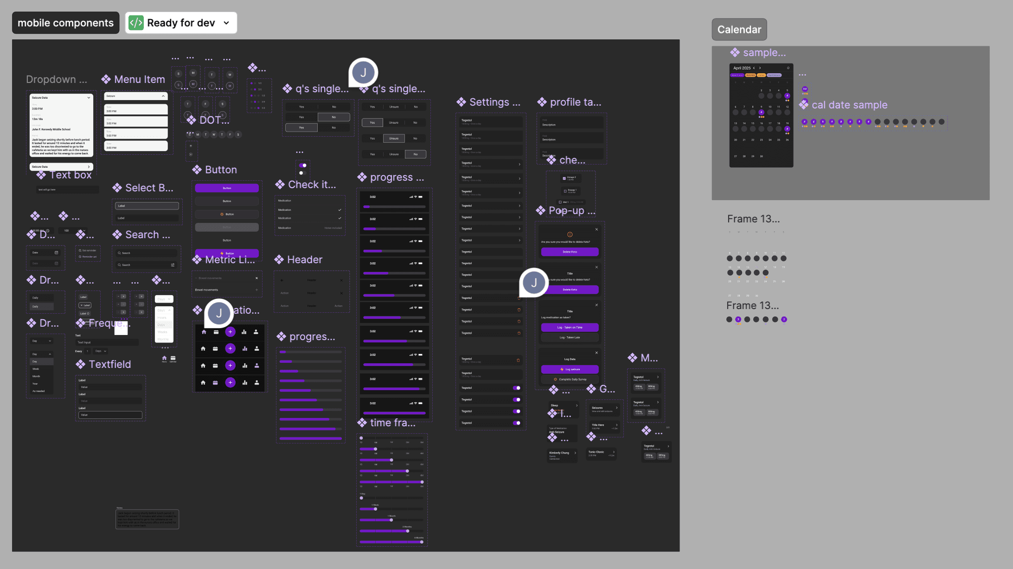Select Week option in the Day dropdown list

coord(36,369)
